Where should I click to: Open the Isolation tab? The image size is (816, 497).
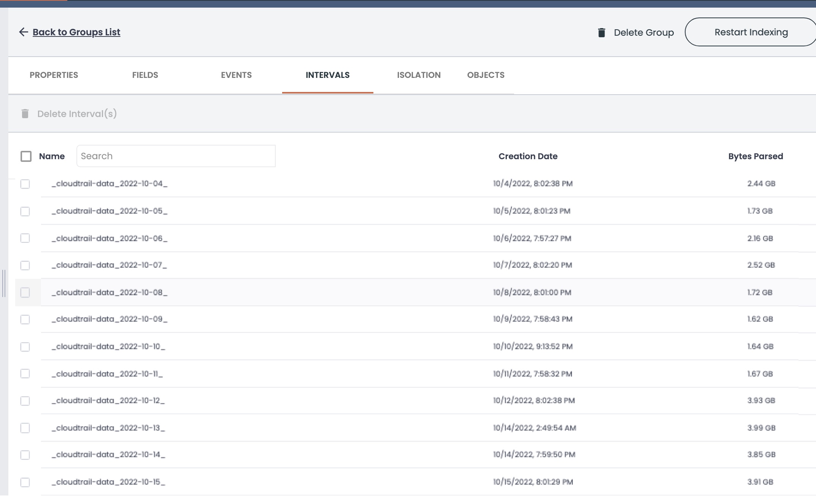(419, 75)
